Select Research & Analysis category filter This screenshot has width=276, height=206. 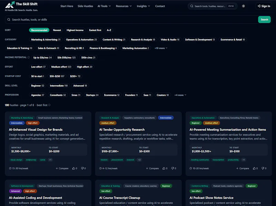pos(143,40)
